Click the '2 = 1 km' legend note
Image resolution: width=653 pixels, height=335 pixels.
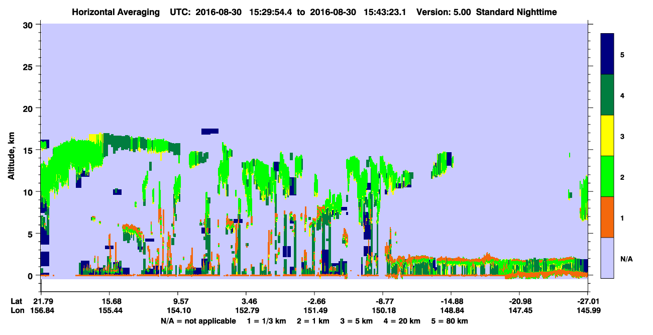click(x=313, y=321)
